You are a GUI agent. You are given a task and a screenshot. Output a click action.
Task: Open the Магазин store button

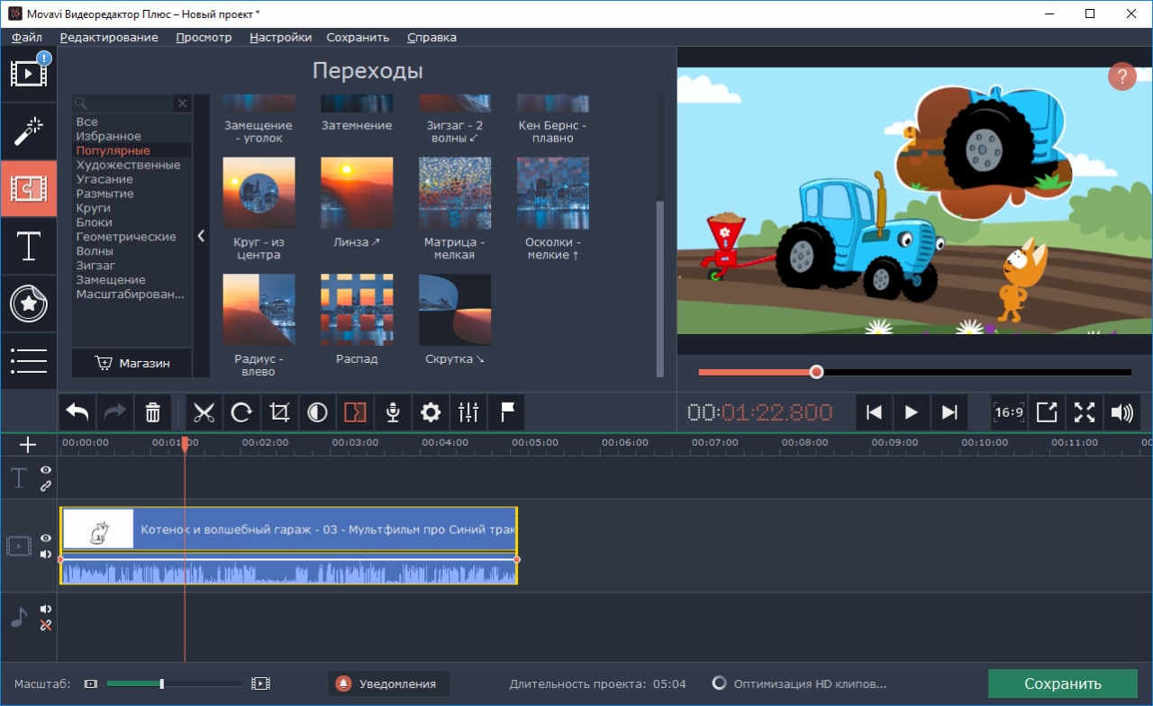point(132,363)
